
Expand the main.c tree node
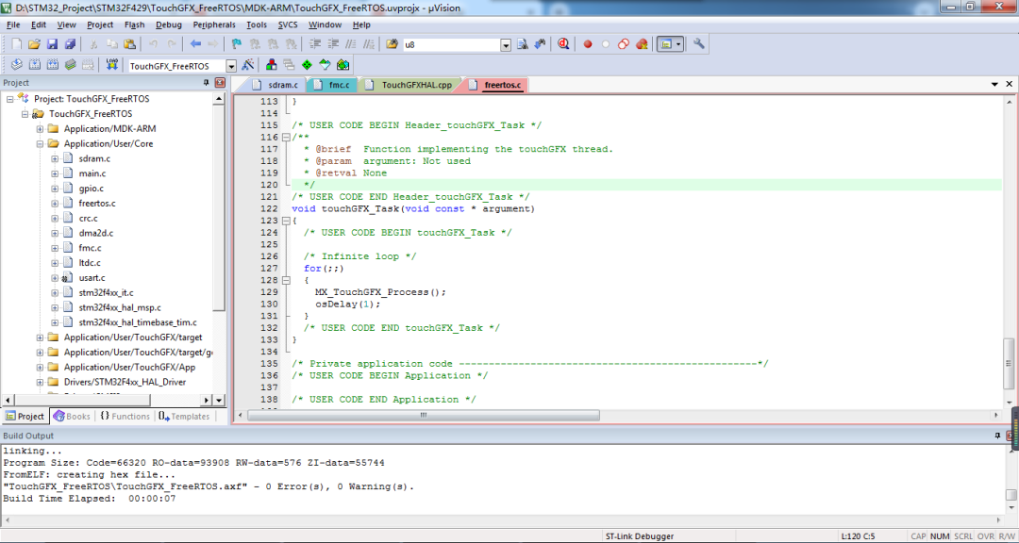pos(55,173)
